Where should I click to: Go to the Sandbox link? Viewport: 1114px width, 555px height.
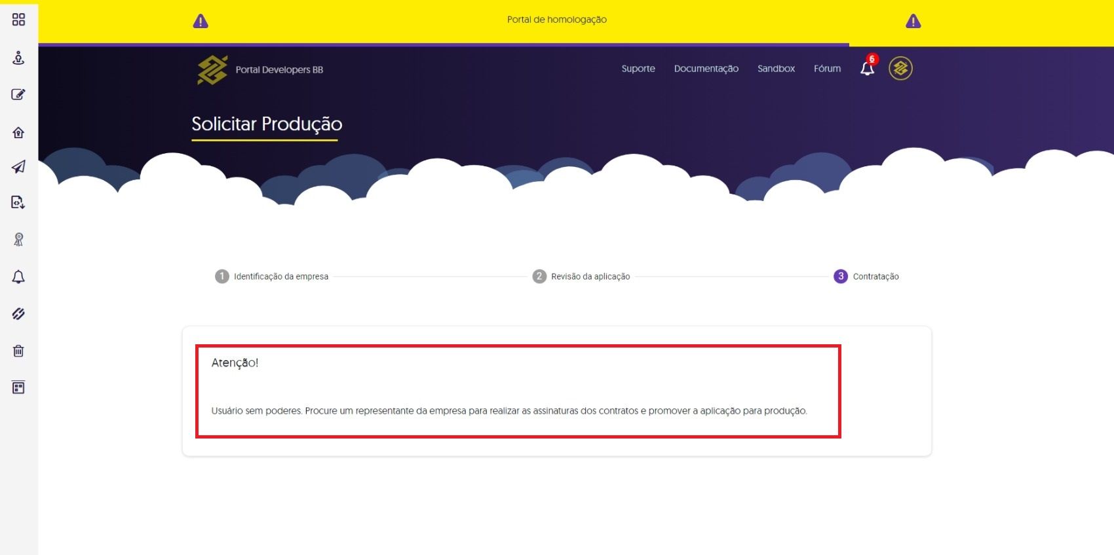[776, 69]
